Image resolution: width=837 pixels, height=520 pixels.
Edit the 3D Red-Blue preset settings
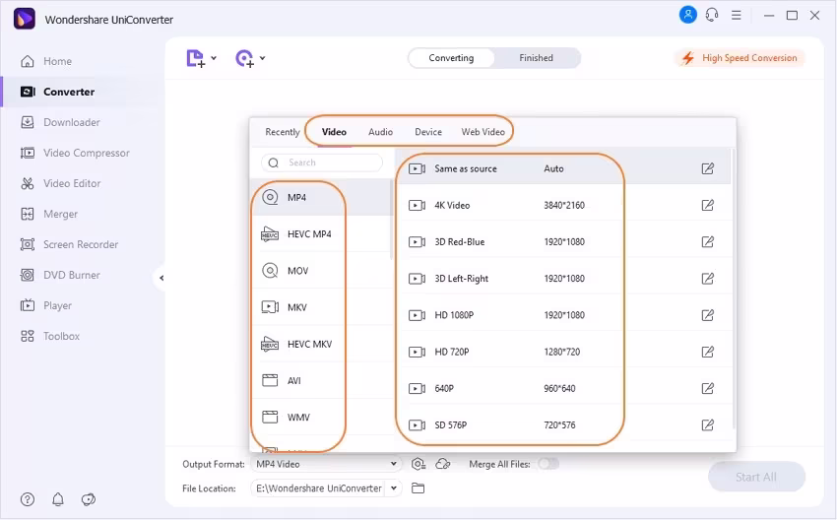[x=708, y=242]
